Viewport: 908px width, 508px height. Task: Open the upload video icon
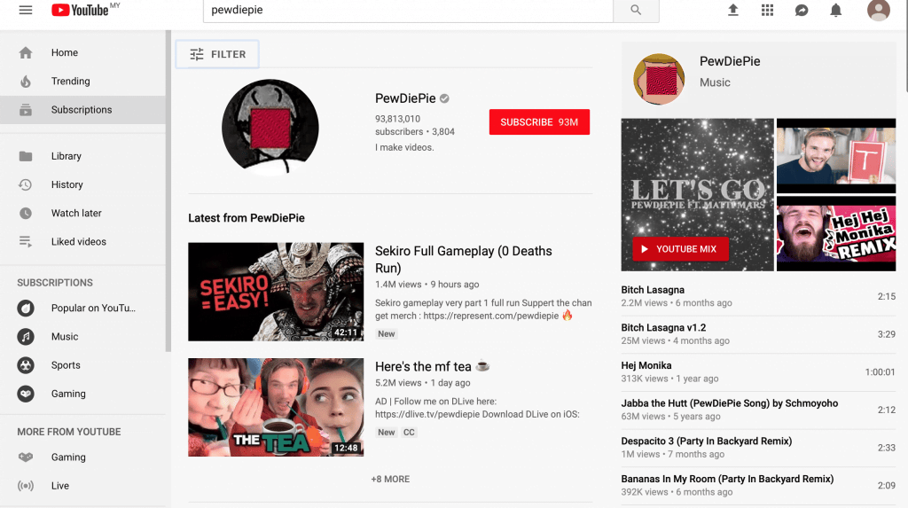click(x=733, y=10)
